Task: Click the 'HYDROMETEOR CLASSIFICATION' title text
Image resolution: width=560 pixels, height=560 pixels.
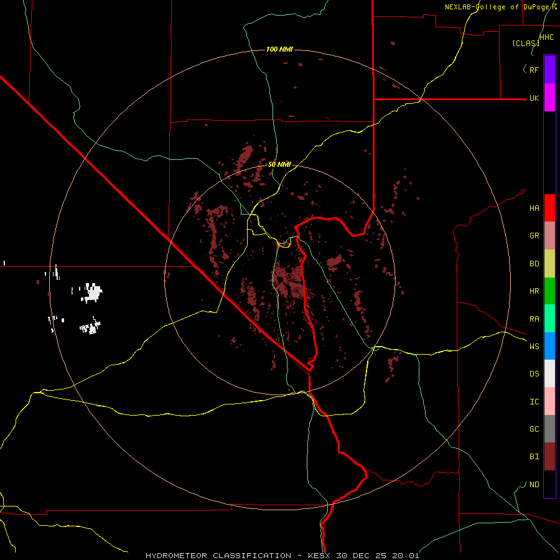Action: point(218,556)
